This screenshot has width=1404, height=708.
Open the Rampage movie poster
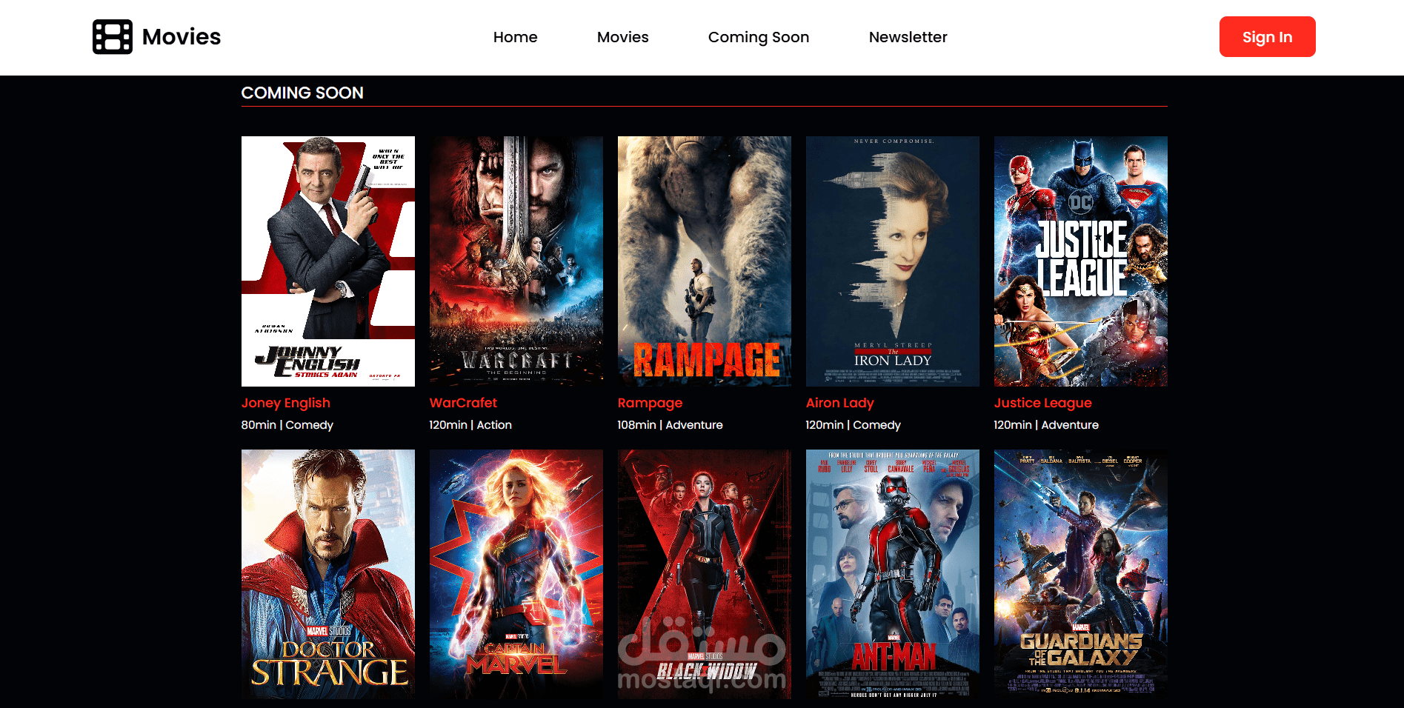[x=705, y=261]
